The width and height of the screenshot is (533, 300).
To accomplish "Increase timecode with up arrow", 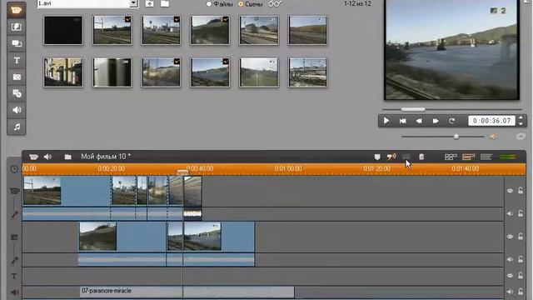I will tap(521, 118).
